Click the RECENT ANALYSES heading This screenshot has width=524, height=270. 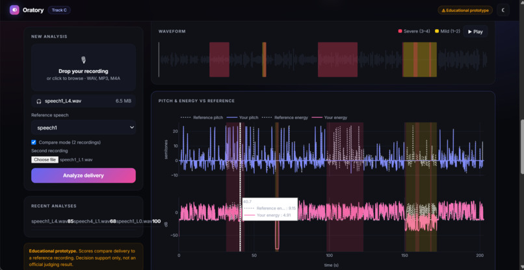(x=54, y=206)
